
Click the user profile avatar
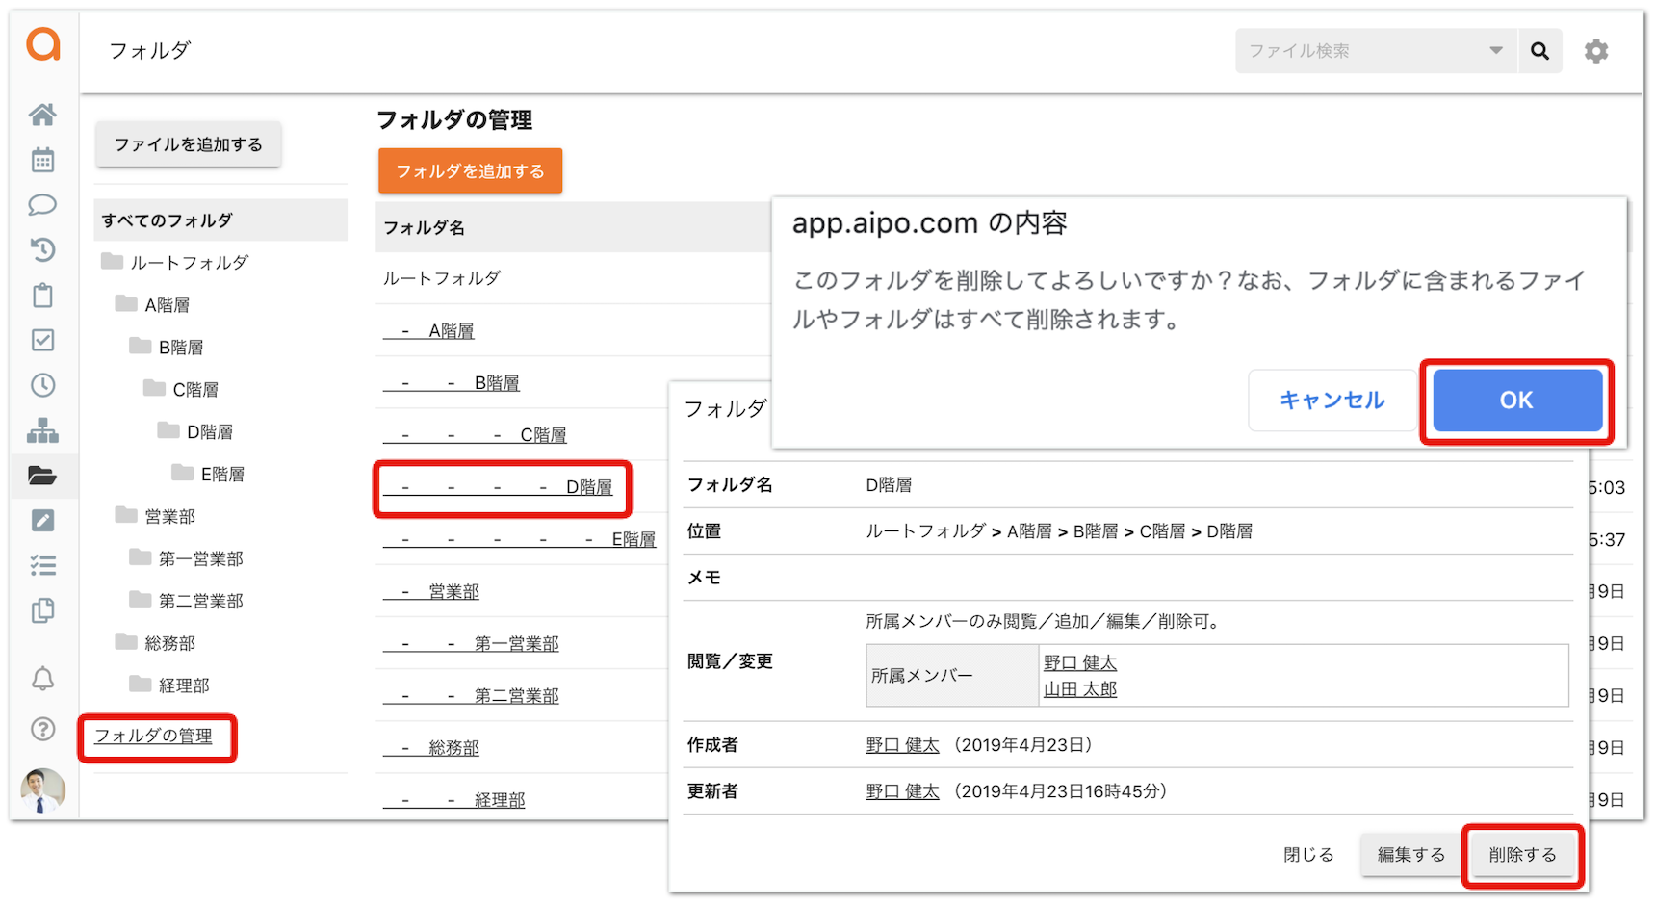(42, 791)
